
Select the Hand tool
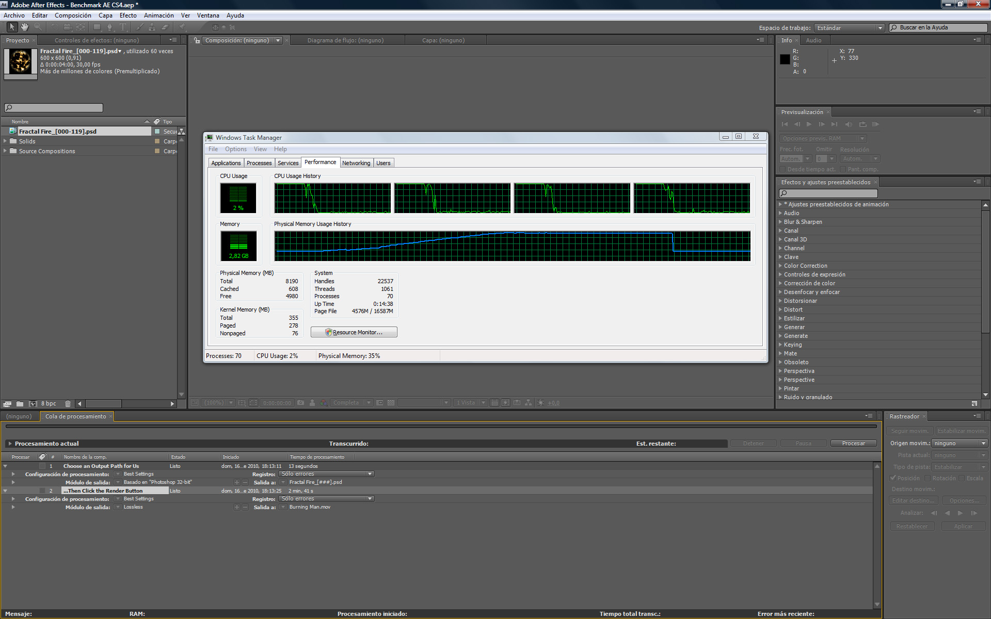coord(24,27)
